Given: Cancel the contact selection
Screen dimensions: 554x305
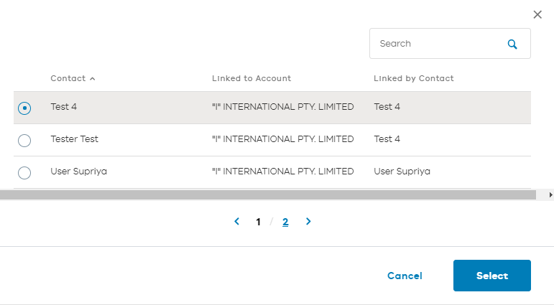Looking at the screenshot, I should [405, 276].
